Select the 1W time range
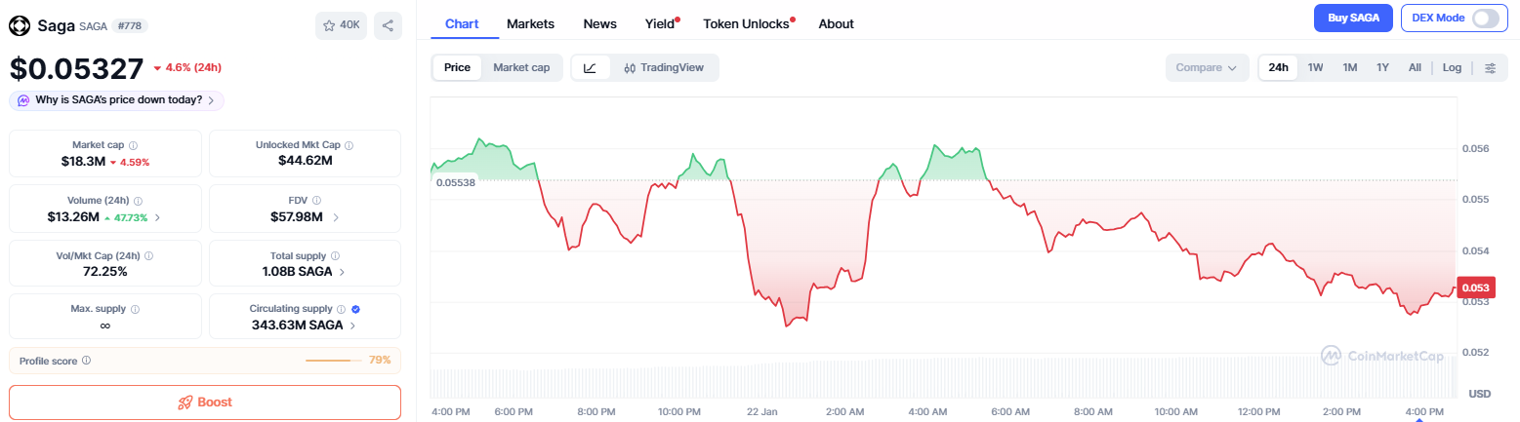 [x=1315, y=68]
